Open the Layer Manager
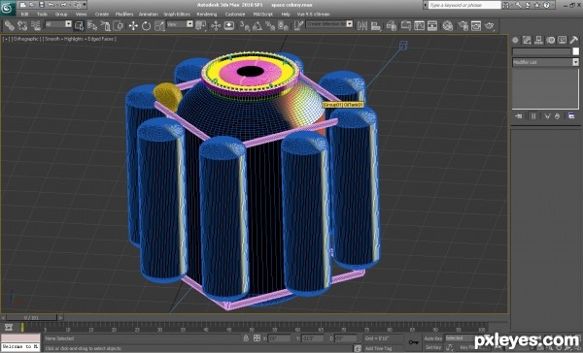The image size is (583, 353). point(392,25)
